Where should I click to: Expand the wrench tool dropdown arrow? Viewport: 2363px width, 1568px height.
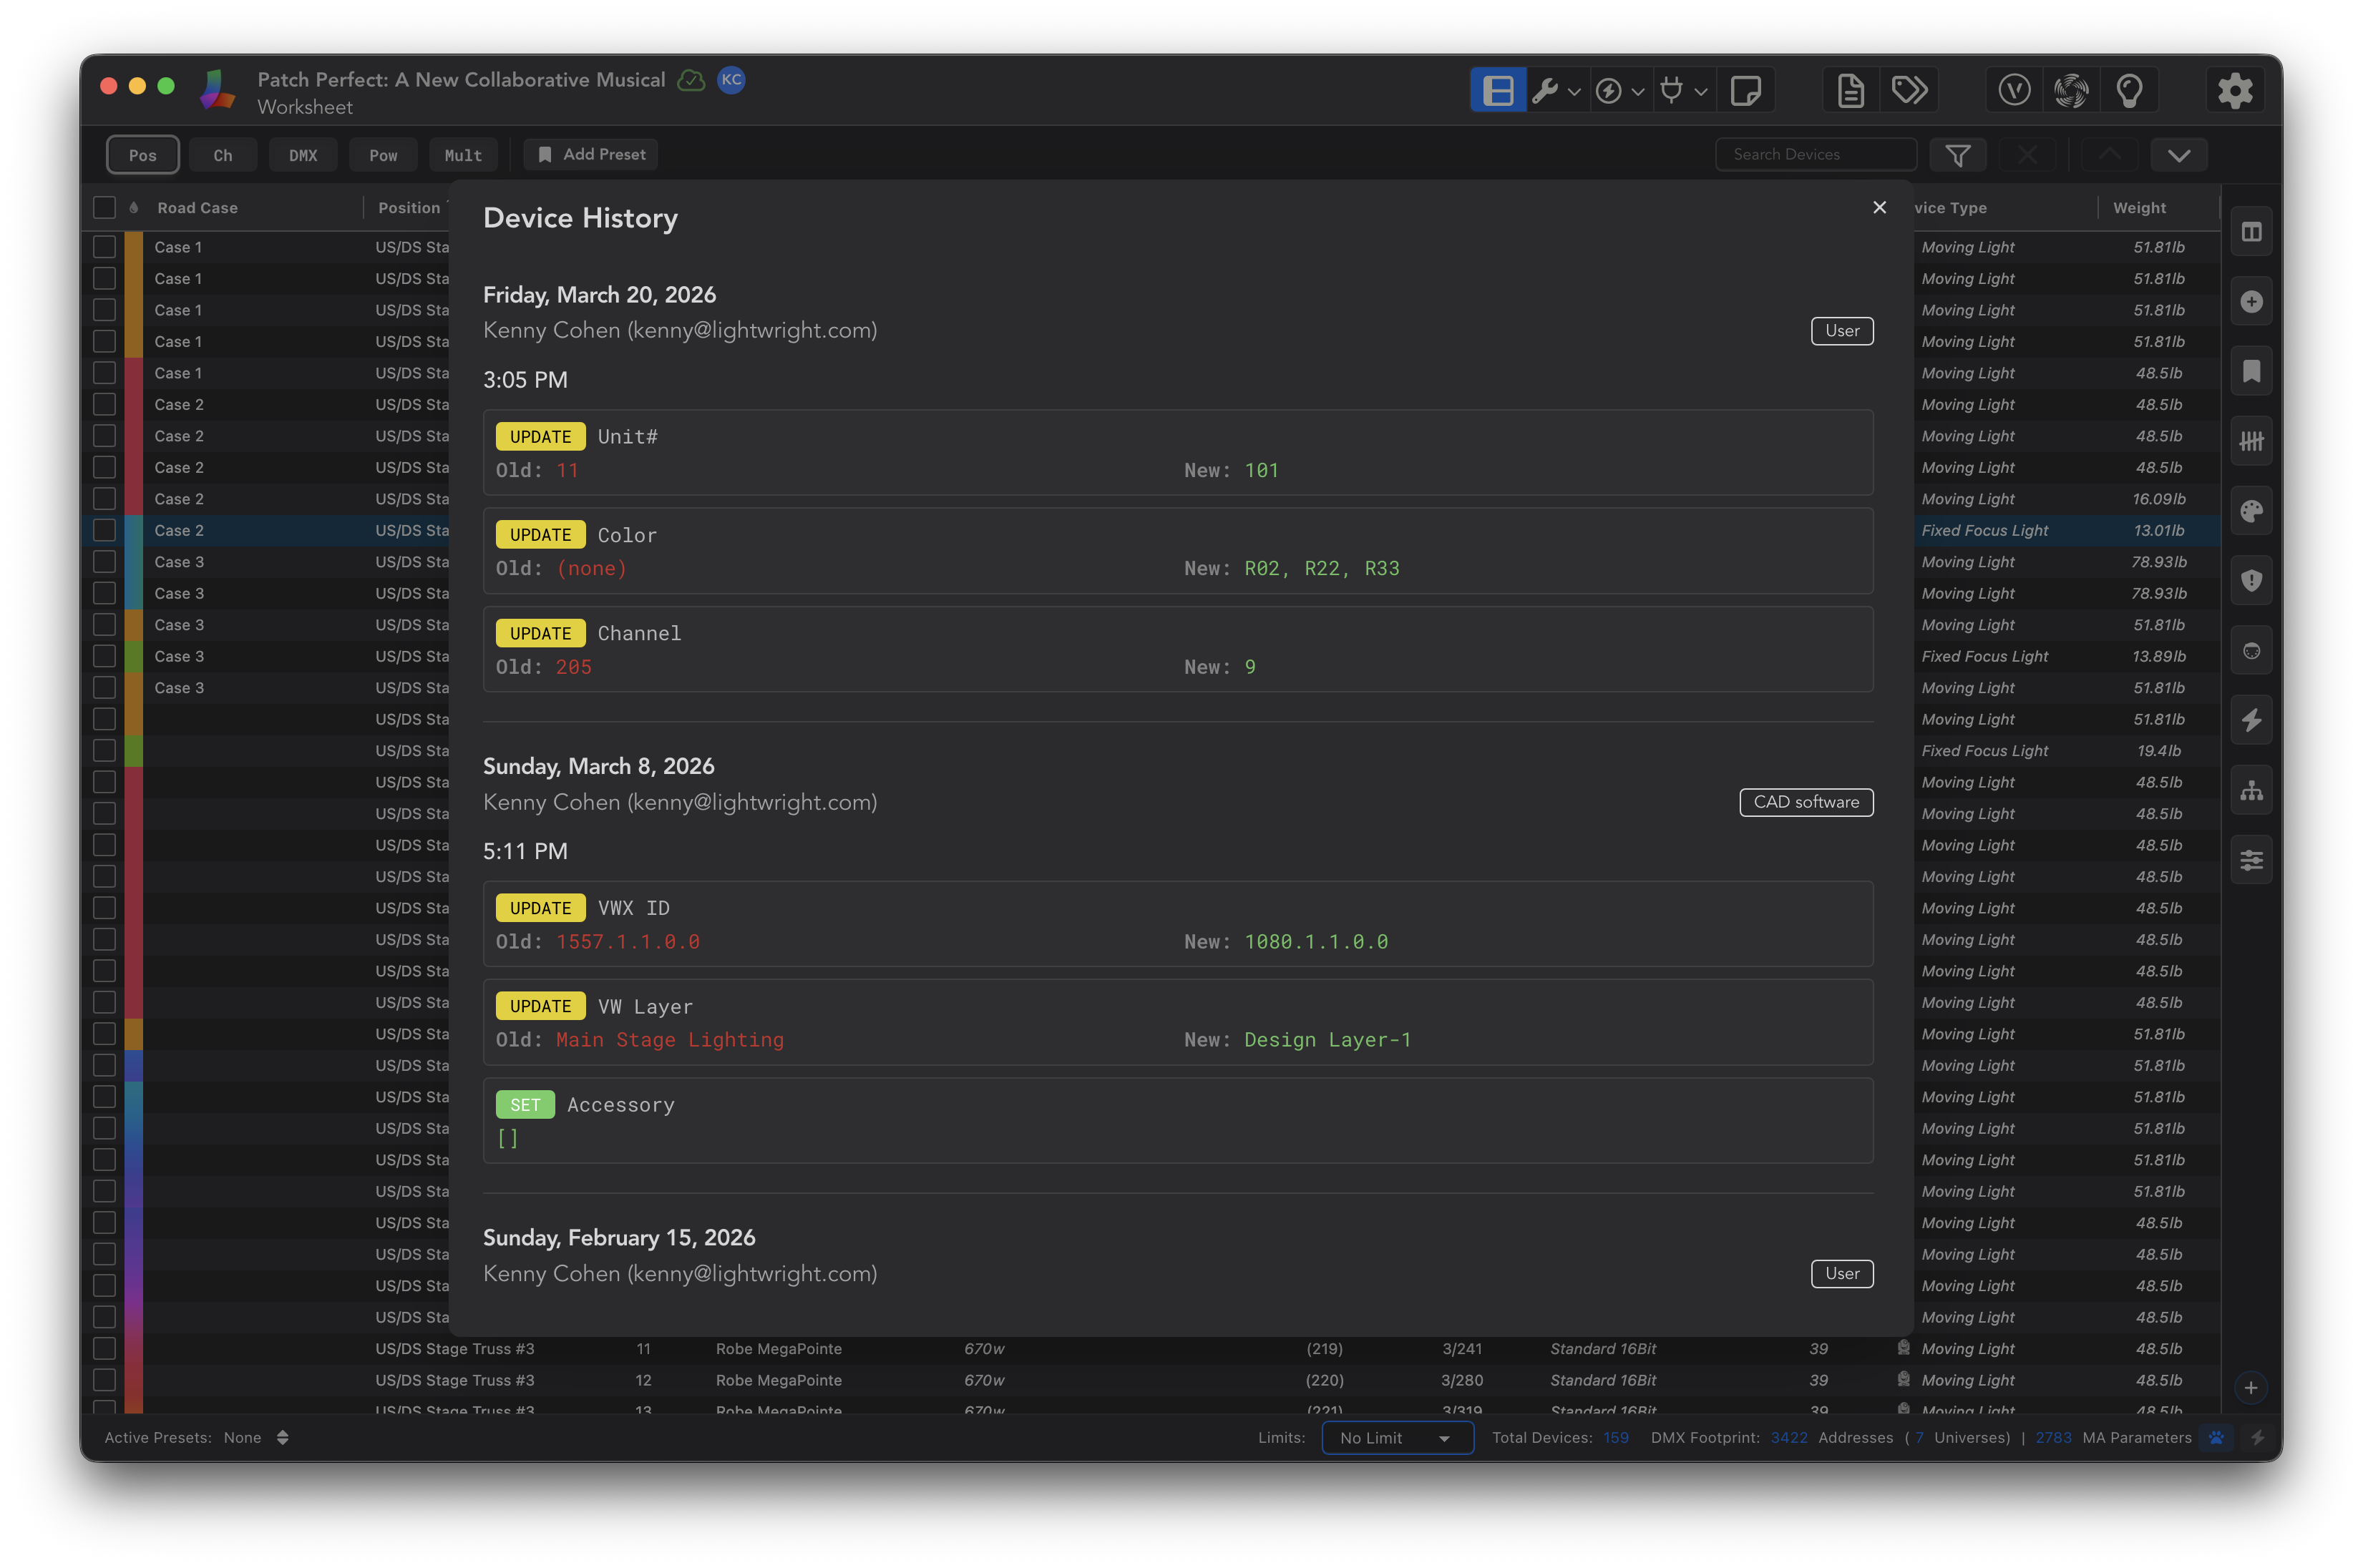tap(1574, 92)
